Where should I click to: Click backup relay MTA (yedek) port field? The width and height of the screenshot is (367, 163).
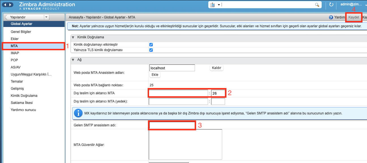tap(218, 101)
